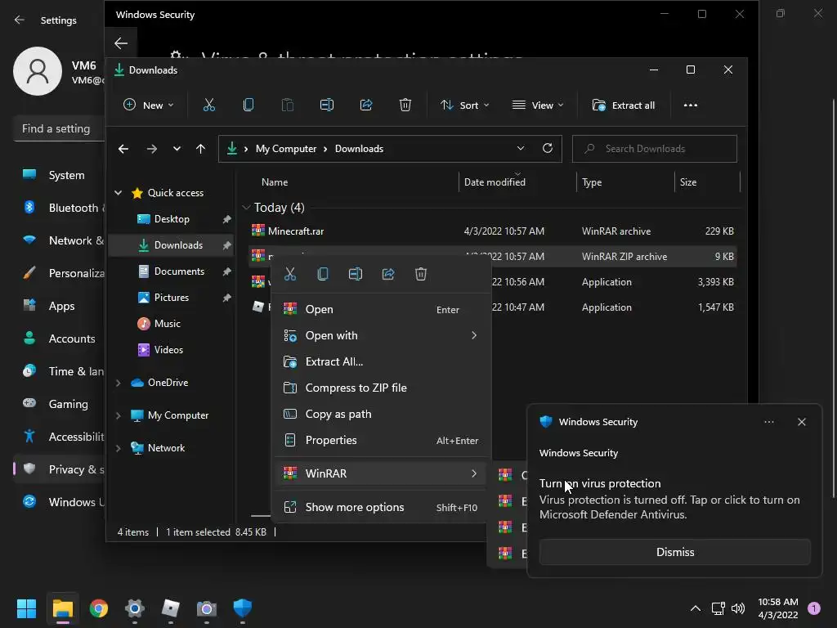This screenshot has height=628, width=837.
Task: Choose Compress to ZIP file
Action: click(x=381, y=388)
